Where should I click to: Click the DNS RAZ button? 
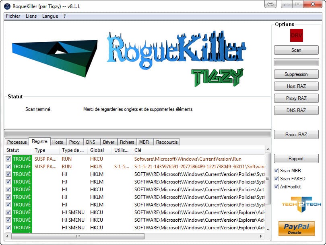click(x=296, y=110)
